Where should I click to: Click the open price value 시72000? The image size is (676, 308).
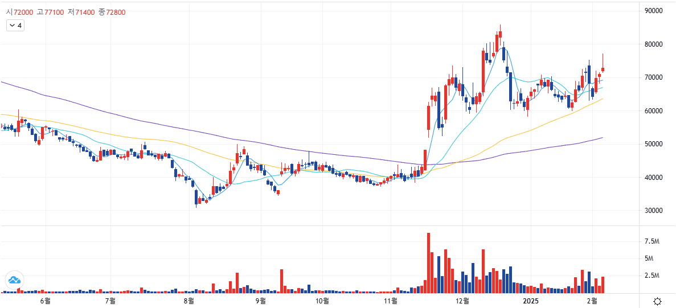tap(21, 12)
